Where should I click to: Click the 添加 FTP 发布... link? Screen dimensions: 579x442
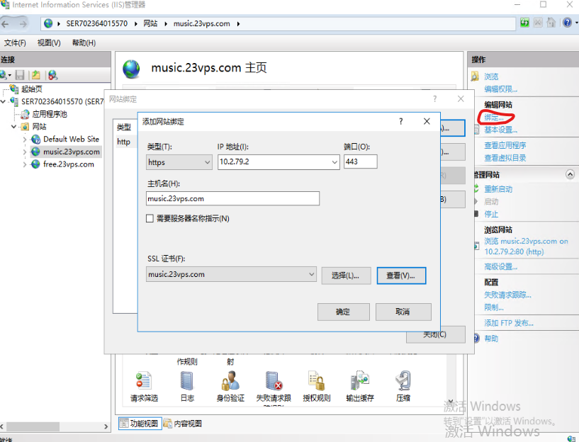[509, 323]
